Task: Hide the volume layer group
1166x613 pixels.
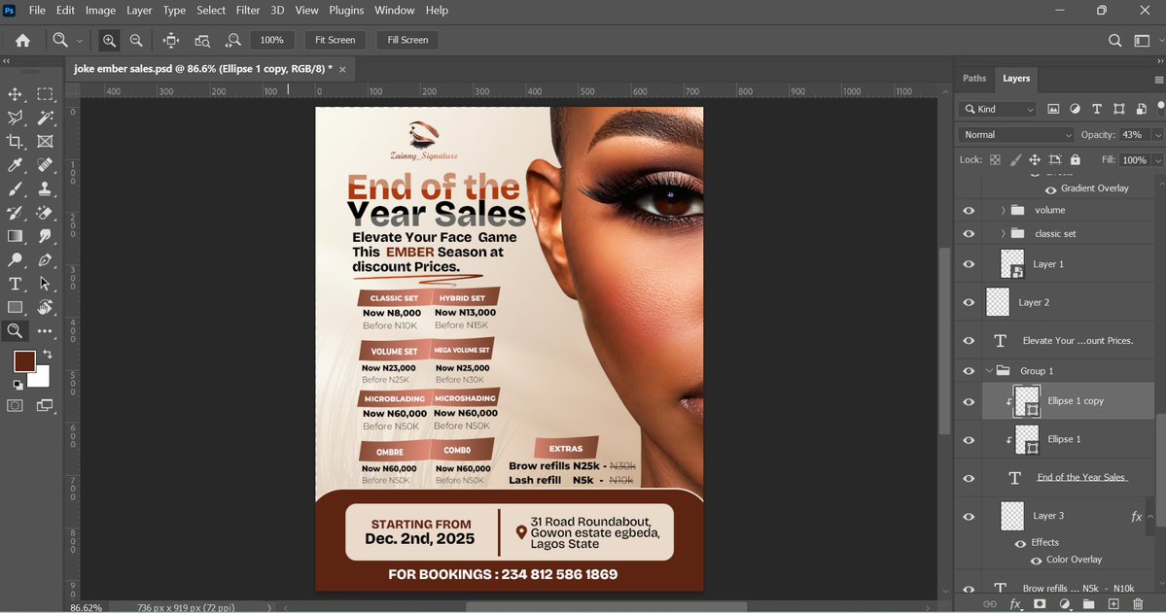Action: pos(968,210)
